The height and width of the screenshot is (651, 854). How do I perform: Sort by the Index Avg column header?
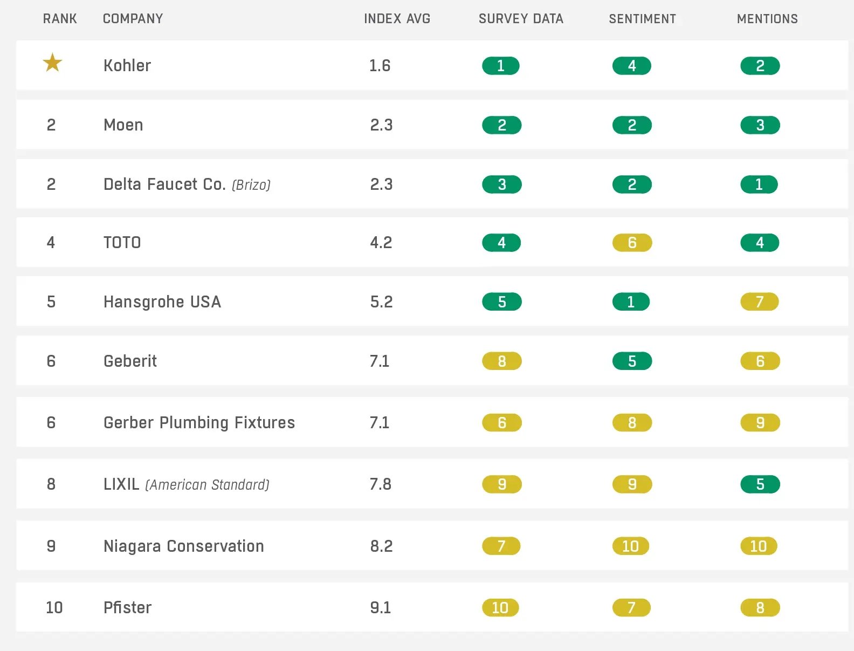pyautogui.click(x=397, y=19)
